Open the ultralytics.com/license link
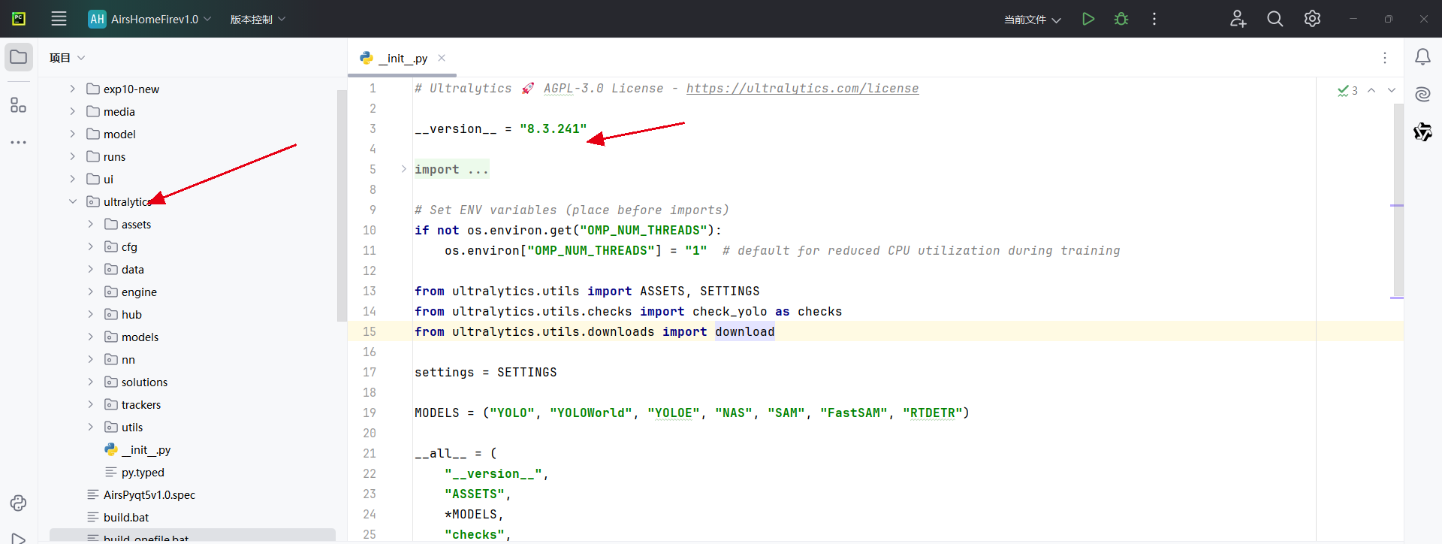 pos(802,88)
